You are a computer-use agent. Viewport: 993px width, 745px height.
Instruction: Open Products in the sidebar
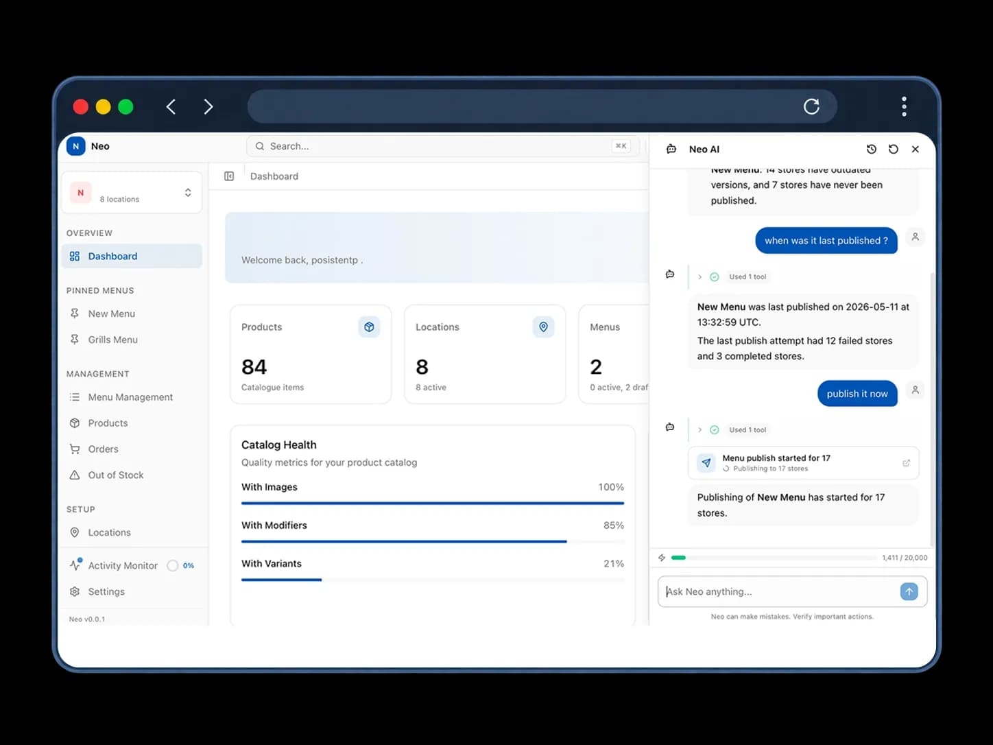point(132,423)
